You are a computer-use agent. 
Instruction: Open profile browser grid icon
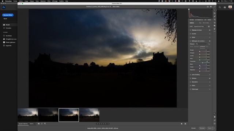[x=209, y=27]
